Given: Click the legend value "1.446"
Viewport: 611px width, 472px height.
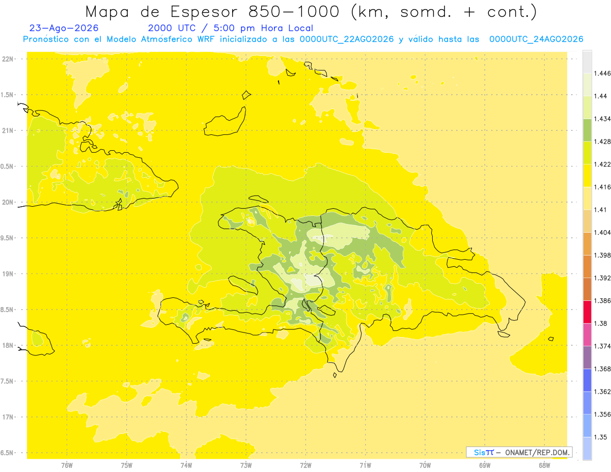Looking at the screenshot, I should coord(603,74).
